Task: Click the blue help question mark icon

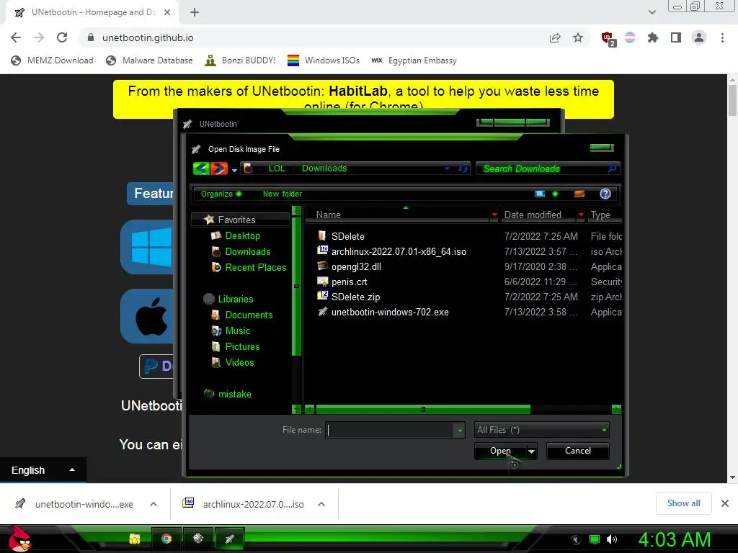Action: coord(605,194)
